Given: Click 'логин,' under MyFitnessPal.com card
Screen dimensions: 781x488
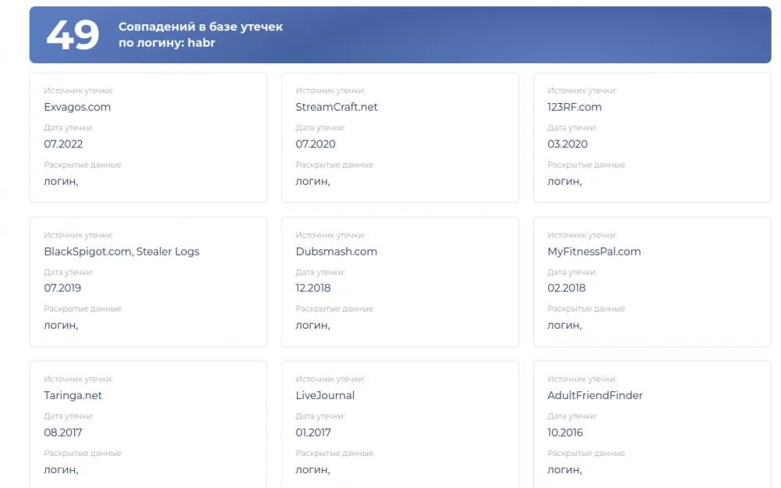Looking at the screenshot, I should [565, 325].
